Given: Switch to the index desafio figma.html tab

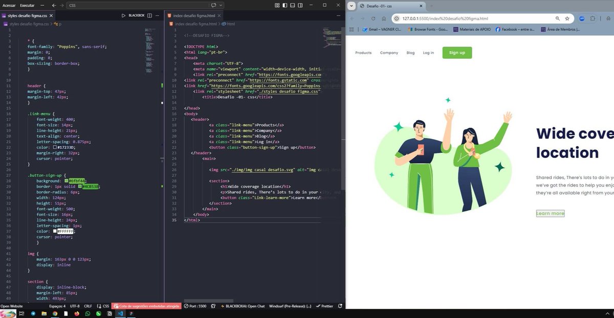Looking at the screenshot, I should pyautogui.click(x=193, y=15).
